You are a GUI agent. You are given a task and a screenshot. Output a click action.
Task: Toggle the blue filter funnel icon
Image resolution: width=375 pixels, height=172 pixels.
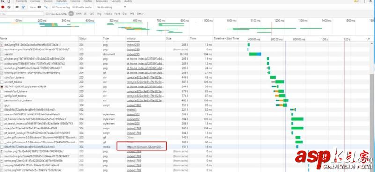pyautogui.click(x=23, y=7)
